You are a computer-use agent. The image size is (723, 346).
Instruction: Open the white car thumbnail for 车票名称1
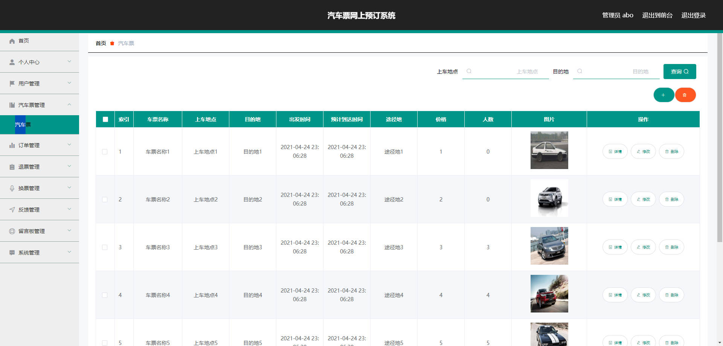[549, 150]
